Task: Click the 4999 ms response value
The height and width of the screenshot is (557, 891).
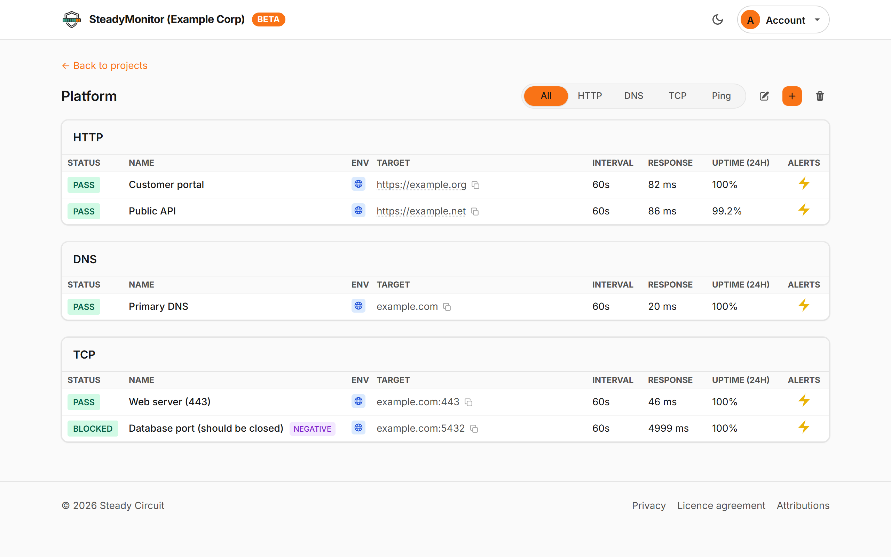Action: click(x=668, y=429)
